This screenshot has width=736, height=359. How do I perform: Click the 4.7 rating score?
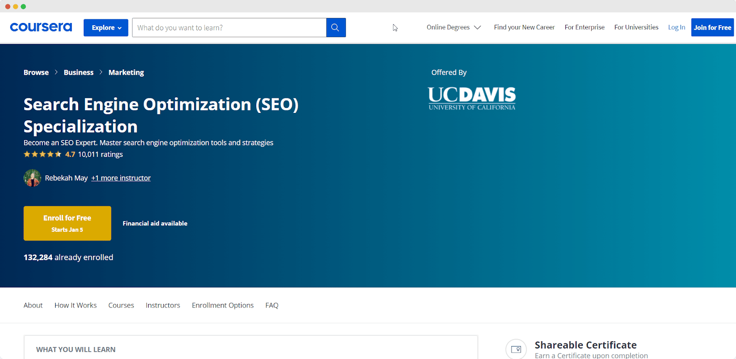(x=70, y=154)
